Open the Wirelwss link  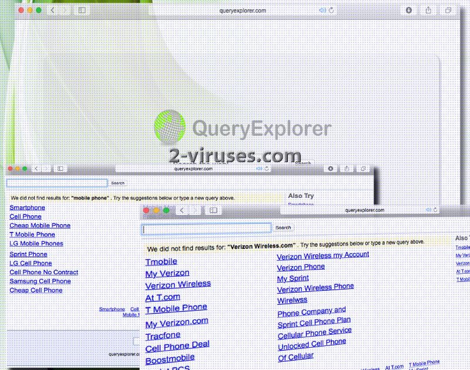(x=292, y=300)
